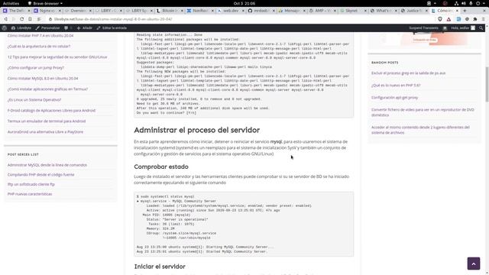Click Personalizar in admin bar
Screen dimensions: 489x275
coord(47,27)
